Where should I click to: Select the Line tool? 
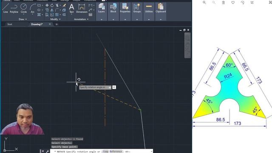6,8
